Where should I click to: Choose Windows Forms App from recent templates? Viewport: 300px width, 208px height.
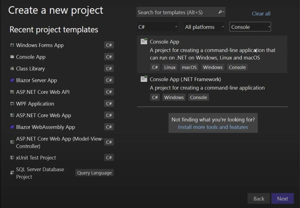click(x=62, y=45)
